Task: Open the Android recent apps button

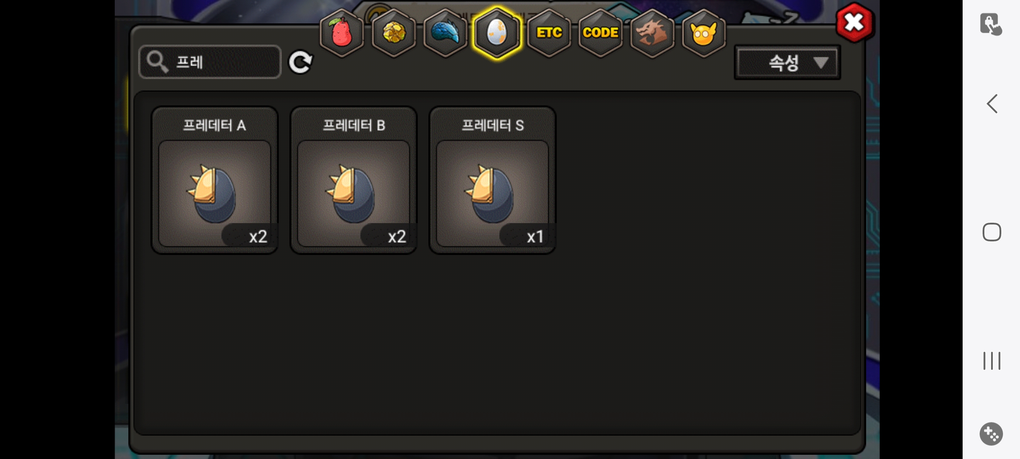Action: (992, 361)
